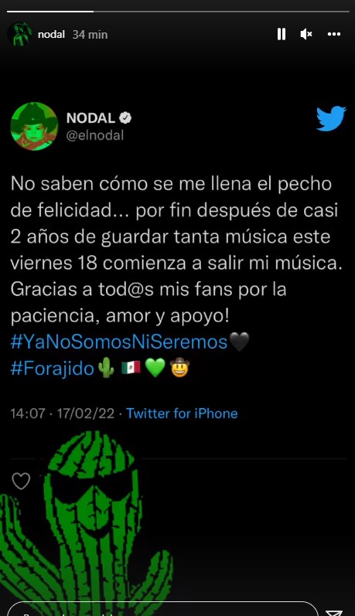Open the #Forajido hashtag
The width and height of the screenshot is (355, 616).
coord(53,369)
